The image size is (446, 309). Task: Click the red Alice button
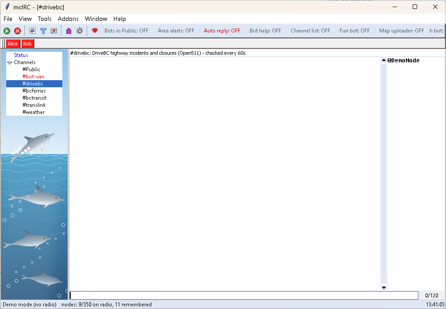click(13, 44)
